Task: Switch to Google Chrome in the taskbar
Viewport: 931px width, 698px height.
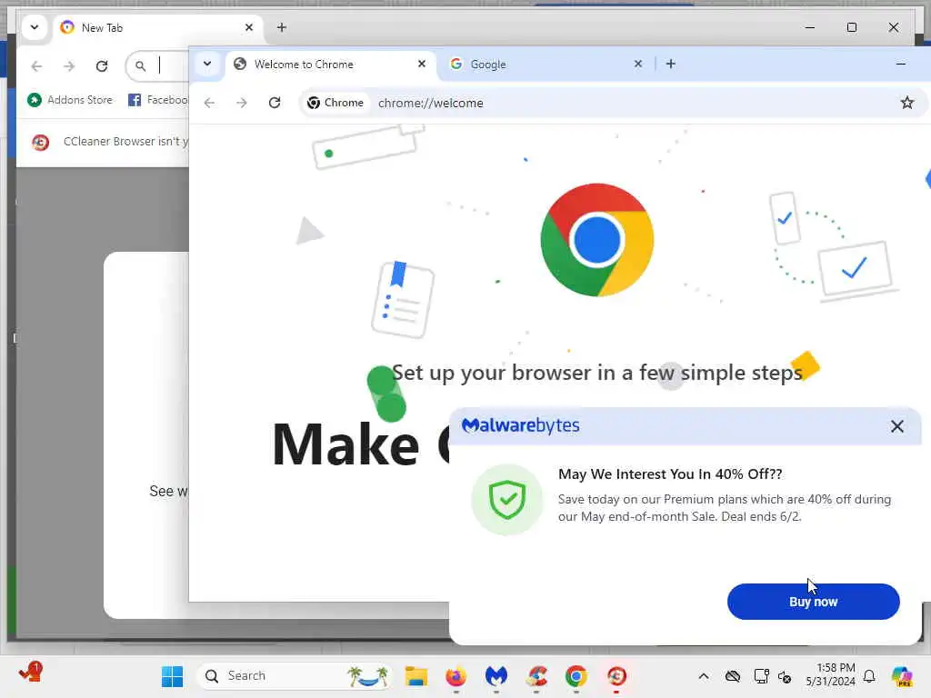Action: pos(576,676)
